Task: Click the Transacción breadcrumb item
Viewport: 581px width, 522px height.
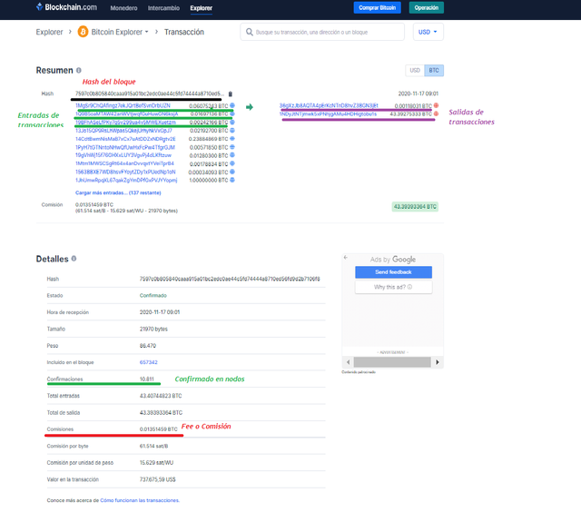Action: (184, 32)
